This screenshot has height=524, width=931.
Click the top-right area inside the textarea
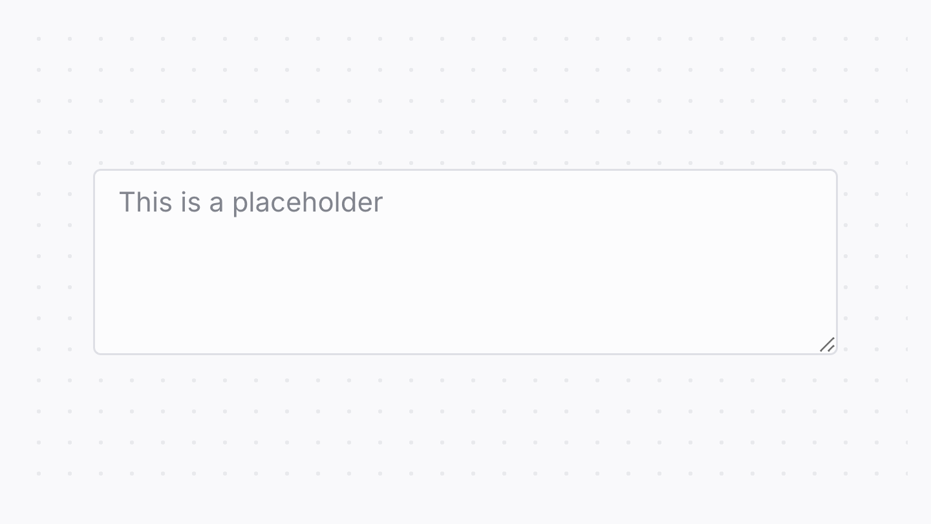pyautogui.click(x=802, y=194)
